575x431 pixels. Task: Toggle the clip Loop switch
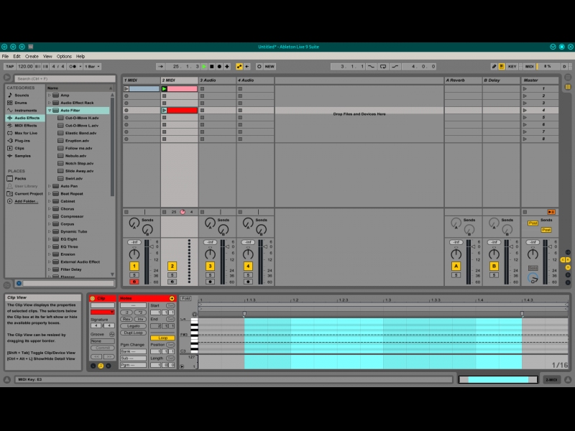(163, 338)
